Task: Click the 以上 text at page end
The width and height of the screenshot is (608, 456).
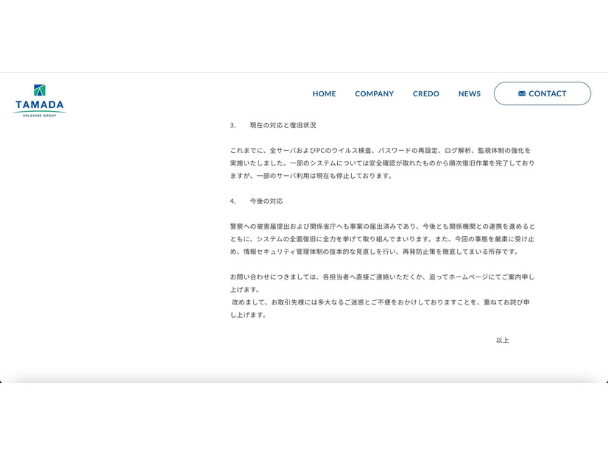Action: (503, 340)
